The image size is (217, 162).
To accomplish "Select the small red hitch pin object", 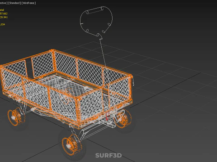I will click(x=108, y=117).
